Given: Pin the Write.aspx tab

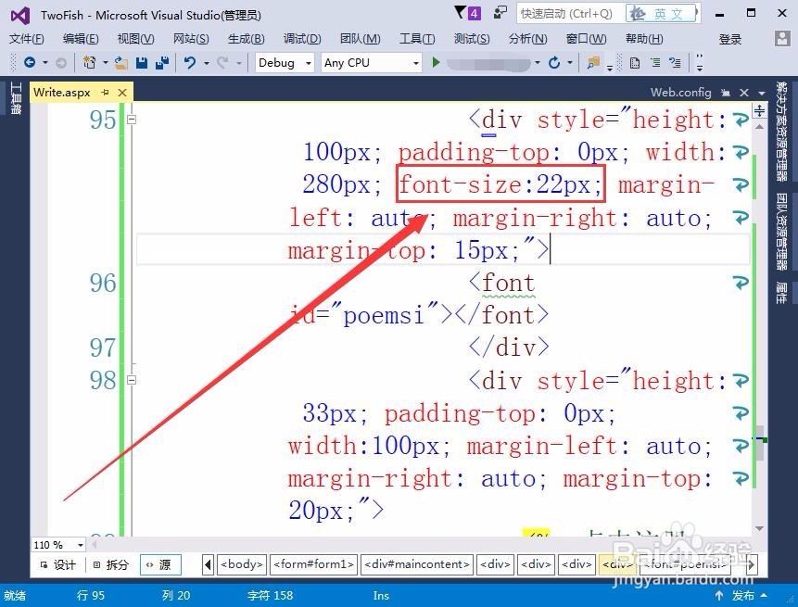Looking at the screenshot, I should (106, 92).
